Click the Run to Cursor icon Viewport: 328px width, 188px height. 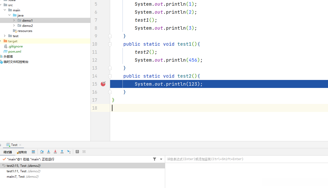[x=69, y=152]
